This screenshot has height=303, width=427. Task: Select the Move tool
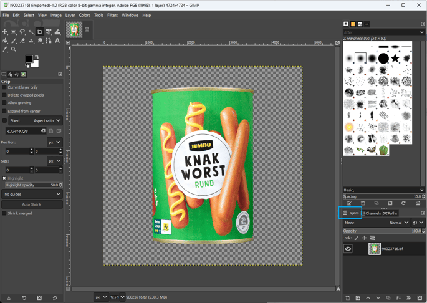[x=4, y=32]
